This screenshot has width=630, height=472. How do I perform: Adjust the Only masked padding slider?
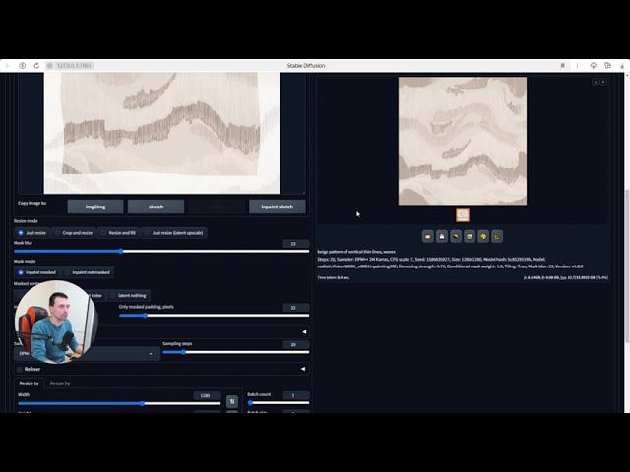pyautogui.click(x=215, y=316)
